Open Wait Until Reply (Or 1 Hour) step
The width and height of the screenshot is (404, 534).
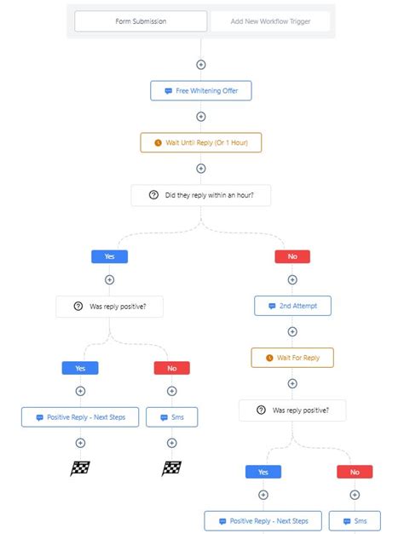tap(201, 142)
